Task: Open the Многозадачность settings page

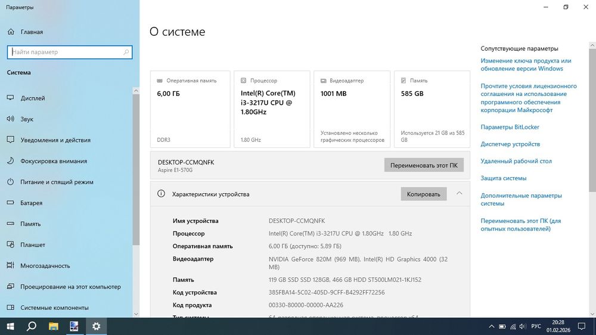Action: tap(67, 265)
